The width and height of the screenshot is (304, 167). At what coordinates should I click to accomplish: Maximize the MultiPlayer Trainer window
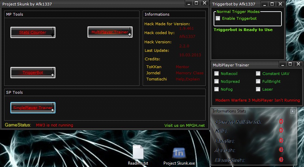[x=290, y=64]
